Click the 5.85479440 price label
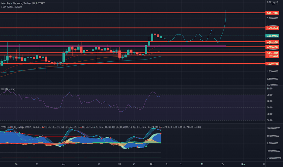Image resolution: width=283 pixels, height=167 pixels. point(272,13)
